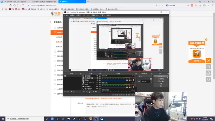Mute 桌面音频 2 with its speaker icon
This screenshot has height=121, width=215.
tap(130, 87)
